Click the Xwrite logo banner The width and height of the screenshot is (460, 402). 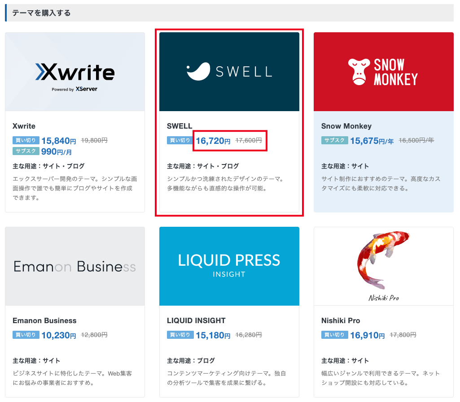tap(74, 72)
